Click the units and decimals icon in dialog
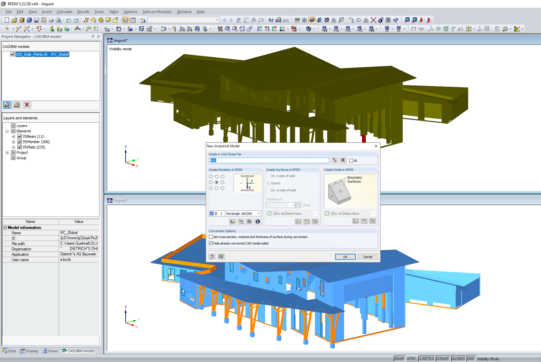 (x=221, y=257)
